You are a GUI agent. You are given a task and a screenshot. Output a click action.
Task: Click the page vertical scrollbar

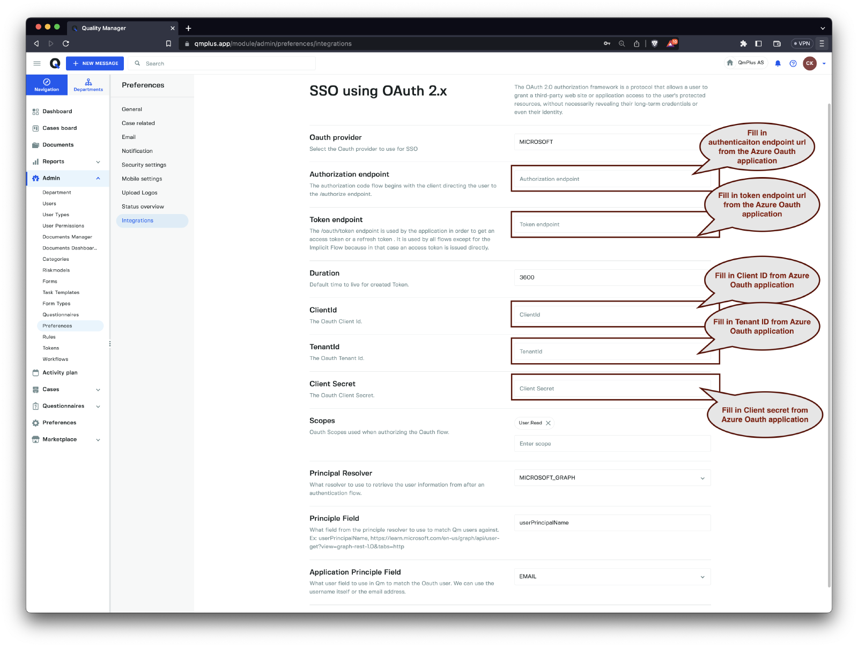(829, 343)
